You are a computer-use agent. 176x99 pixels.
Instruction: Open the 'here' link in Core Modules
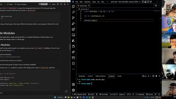[13, 50]
